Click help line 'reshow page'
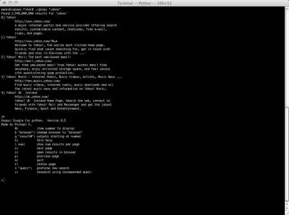This screenshot has height=215, width=289. coord(46,164)
